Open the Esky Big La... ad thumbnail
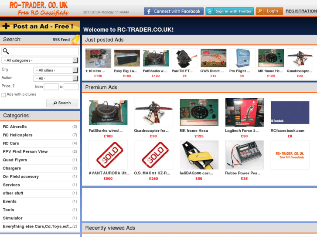 pyautogui.click(x=127, y=58)
